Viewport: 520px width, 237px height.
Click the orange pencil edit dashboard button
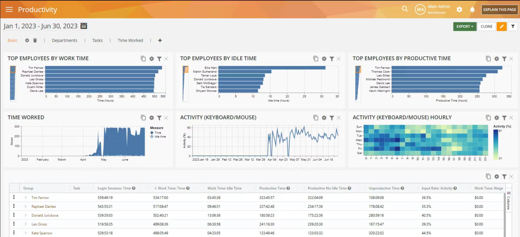click(502, 26)
